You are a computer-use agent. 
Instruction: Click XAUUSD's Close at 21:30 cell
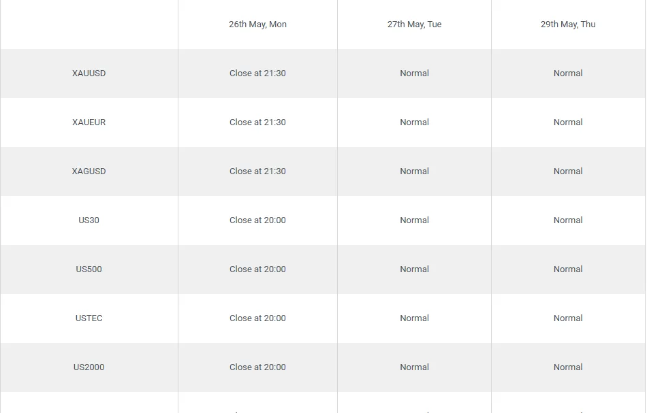click(x=257, y=73)
